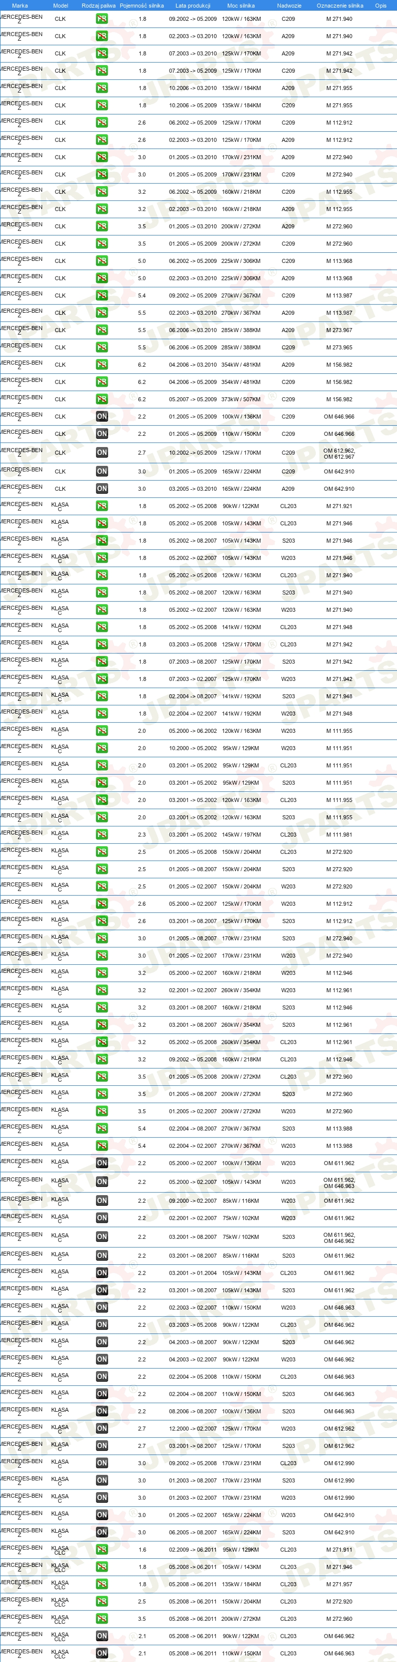Screen dimensions: 397x1662
Task: Click production years '03.2001 -> 01.2004'
Action: click(x=193, y=1273)
